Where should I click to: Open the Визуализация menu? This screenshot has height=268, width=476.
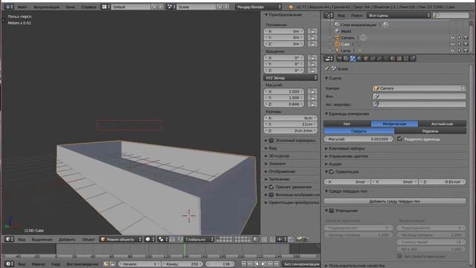(x=46, y=7)
